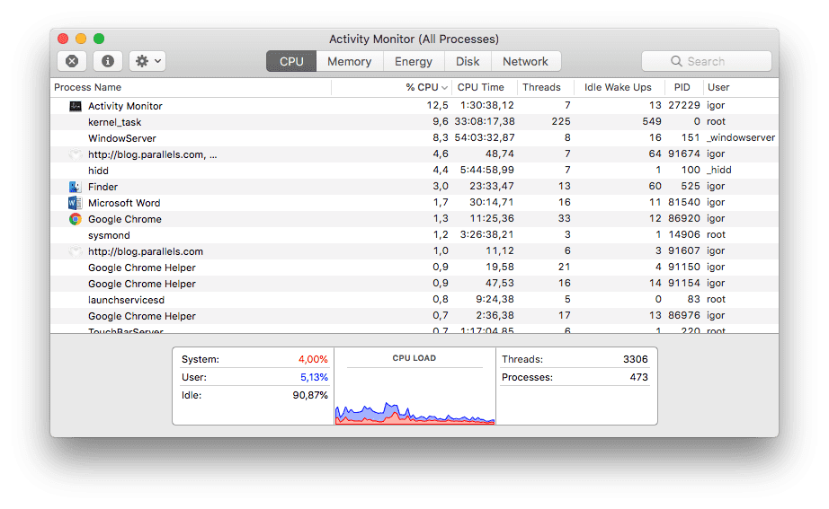The width and height of the screenshot is (829, 509).
Task: Show the Network tab
Action: [525, 61]
